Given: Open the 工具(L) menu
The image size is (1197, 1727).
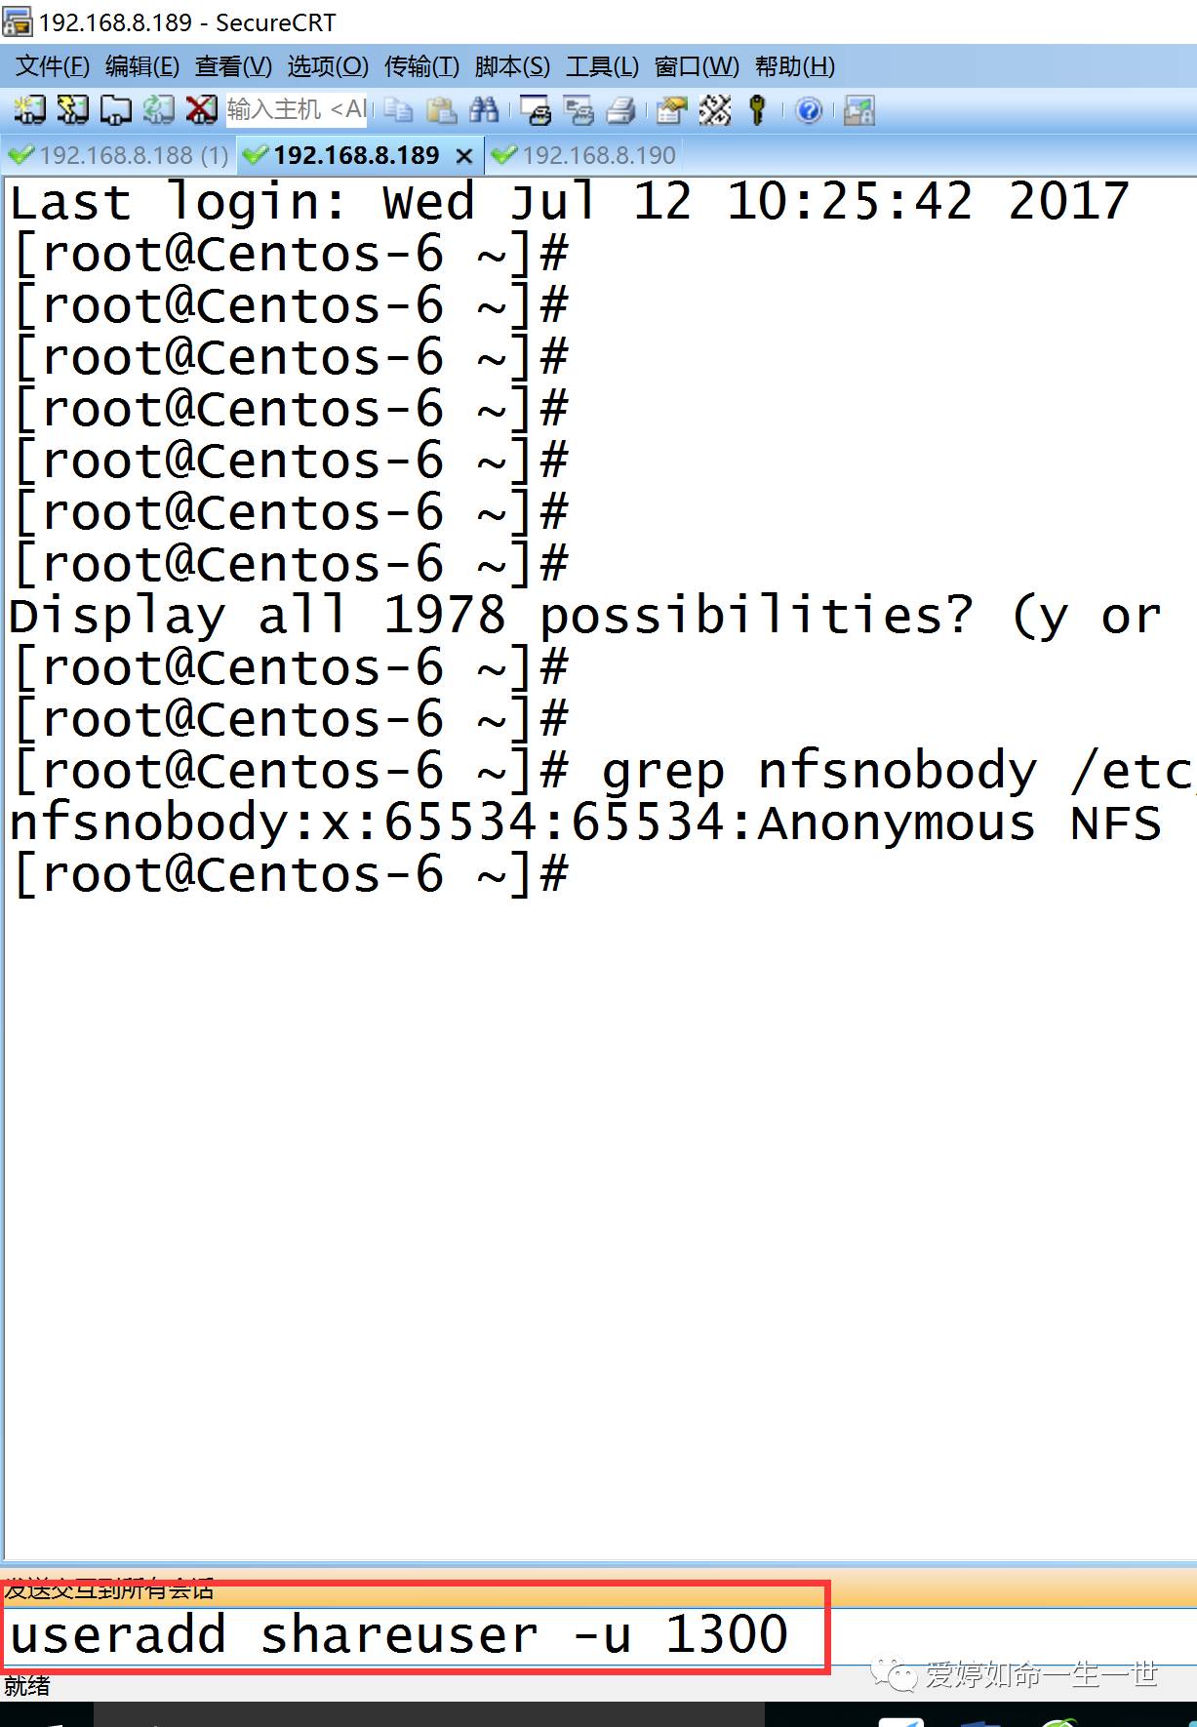Looking at the screenshot, I should tap(602, 66).
